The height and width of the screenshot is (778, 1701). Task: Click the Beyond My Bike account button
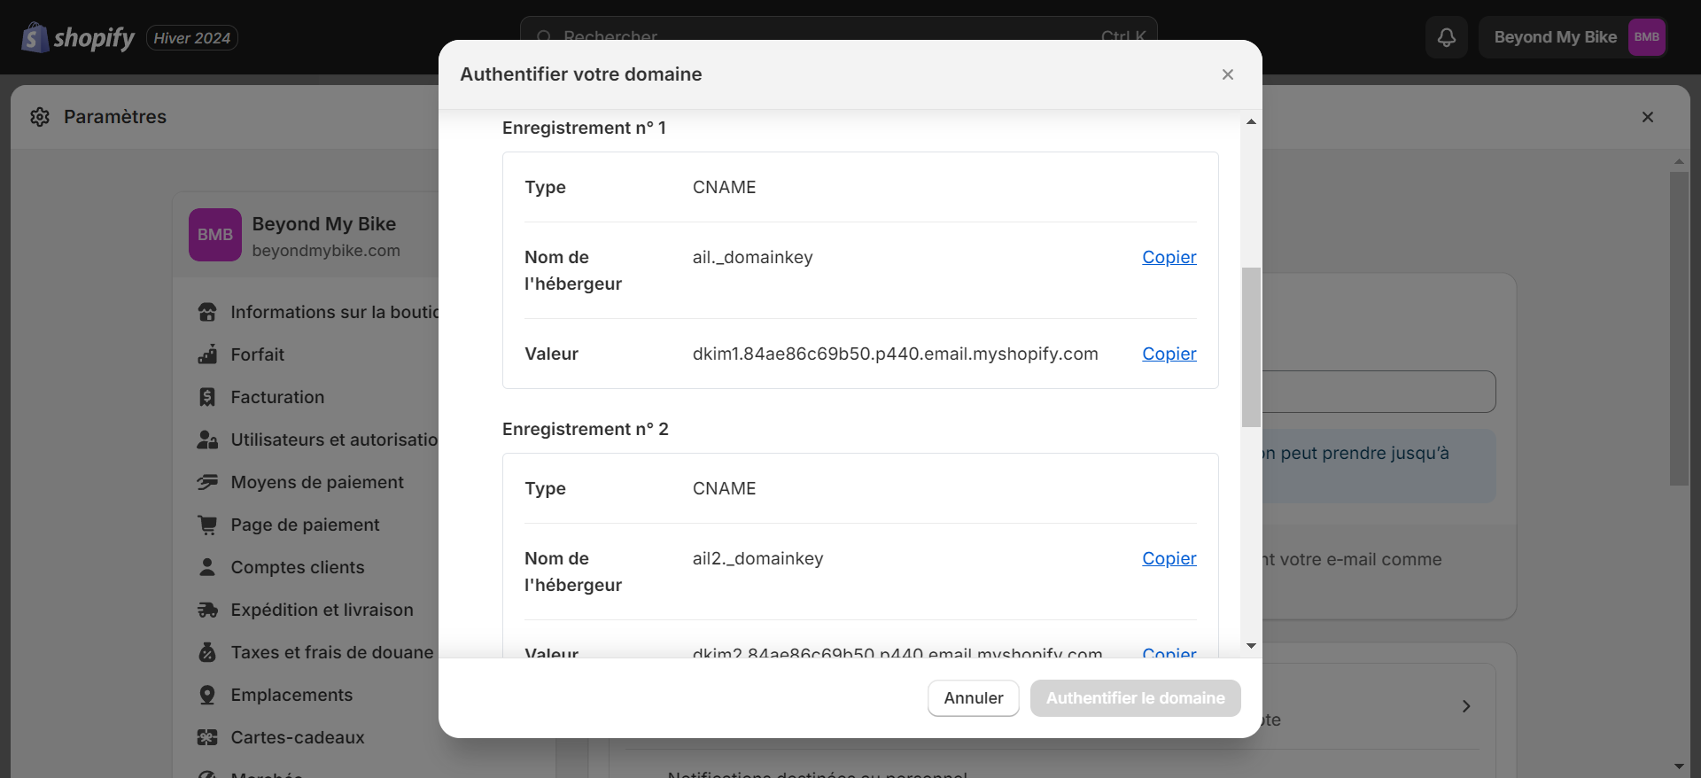tap(1573, 37)
